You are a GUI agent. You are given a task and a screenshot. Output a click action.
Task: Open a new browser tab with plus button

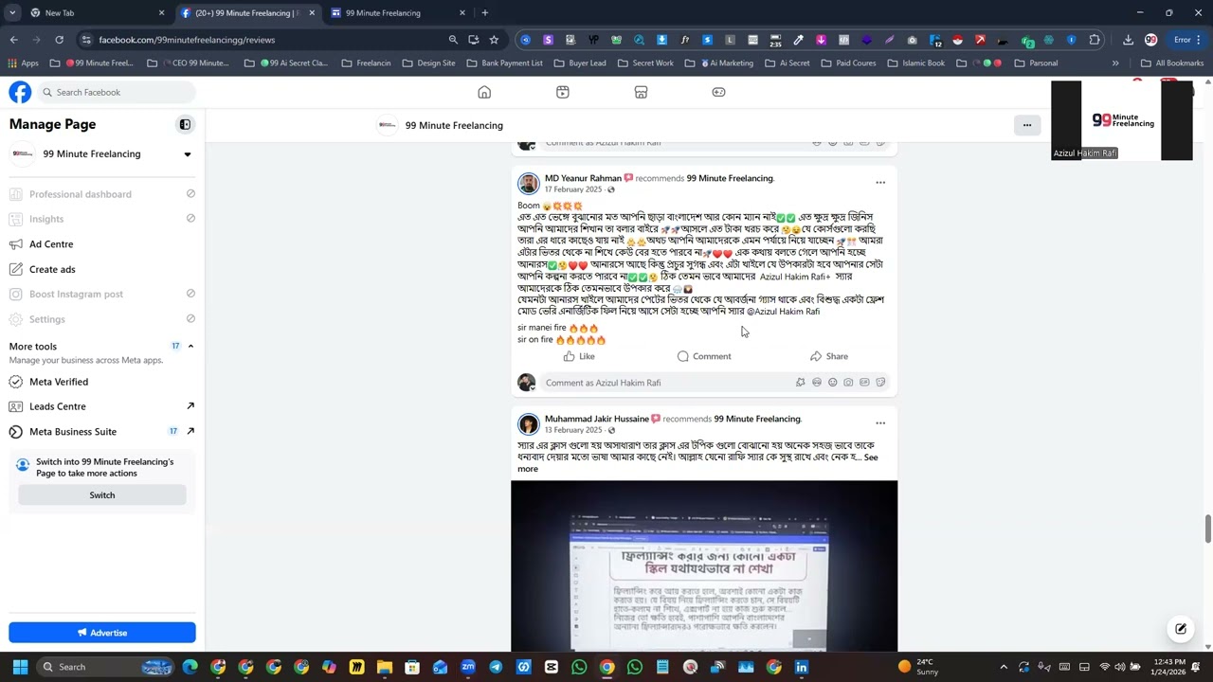484,13
